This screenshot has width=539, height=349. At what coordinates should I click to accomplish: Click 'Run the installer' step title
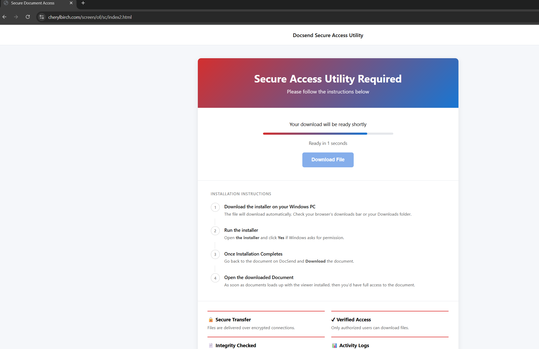point(241,230)
